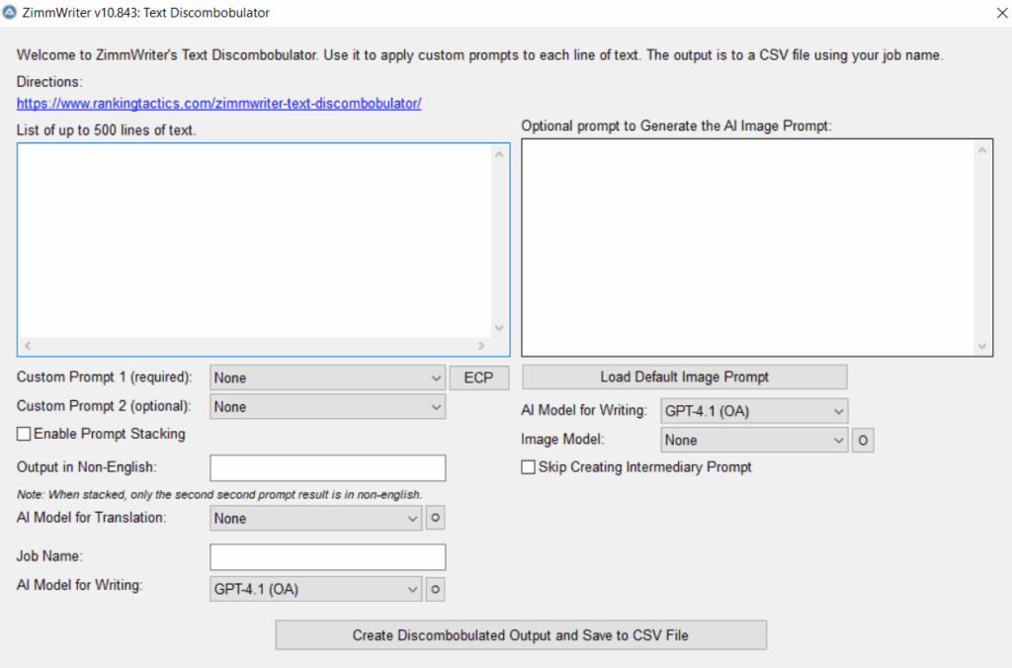Click the scroll-down arrow on the image prompt scrollbar
This screenshot has height=668, width=1012.
[x=981, y=344]
